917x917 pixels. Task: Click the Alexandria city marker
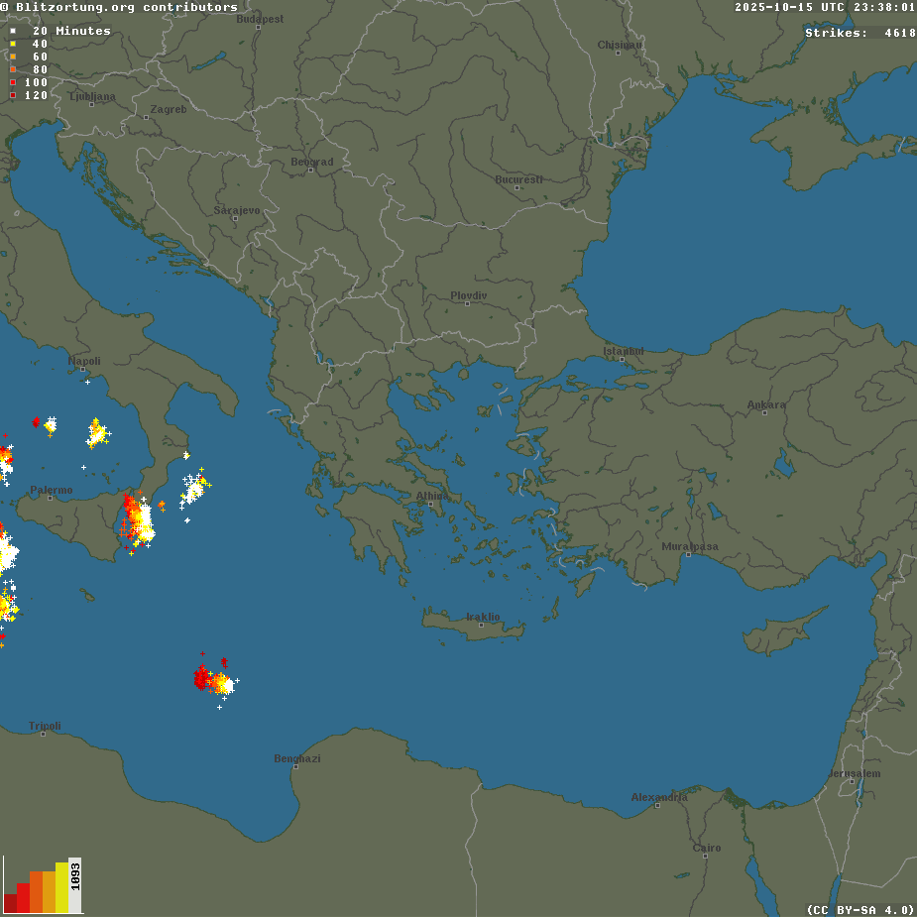[x=657, y=805]
